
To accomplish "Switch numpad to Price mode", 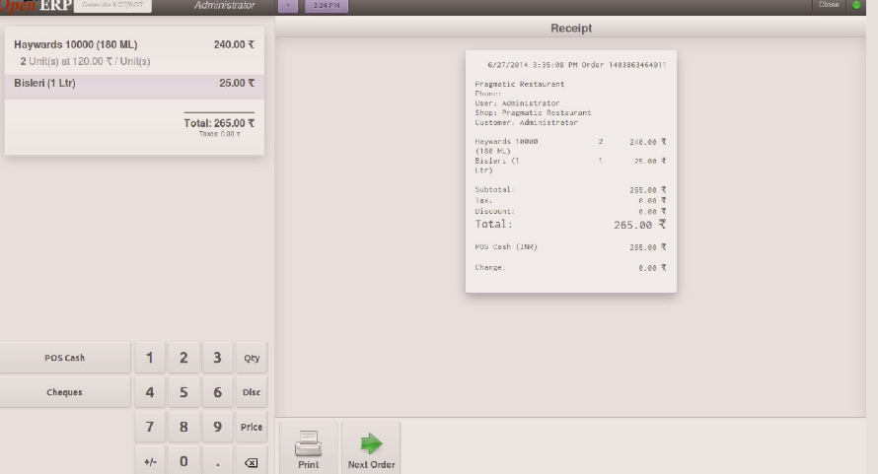I will tap(252, 427).
